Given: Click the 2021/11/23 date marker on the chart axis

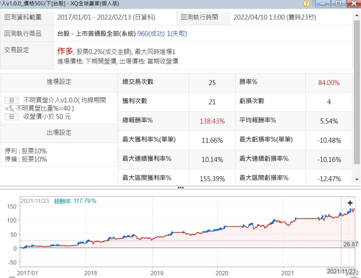Looking at the screenshot, I should (x=341, y=271).
